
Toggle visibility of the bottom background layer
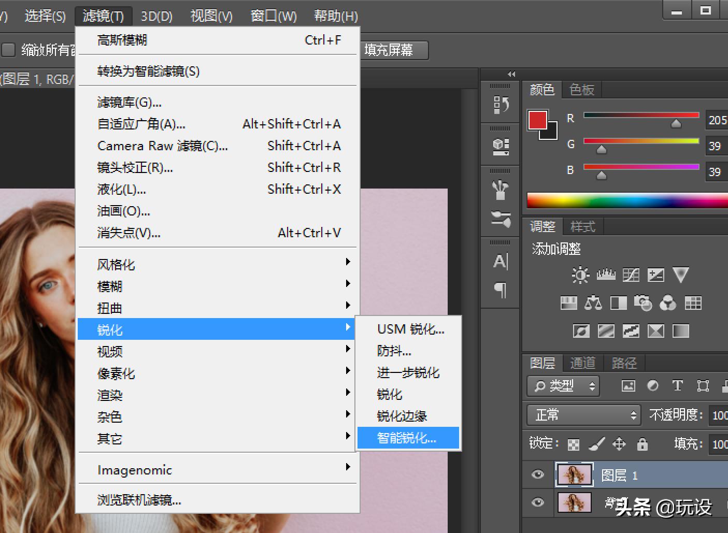click(538, 502)
